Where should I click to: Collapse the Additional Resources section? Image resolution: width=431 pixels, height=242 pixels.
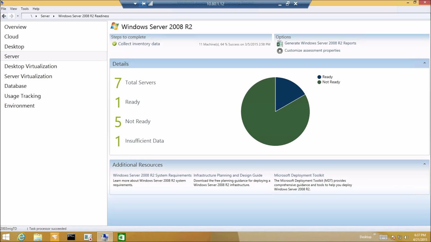click(x=424, y=164)
